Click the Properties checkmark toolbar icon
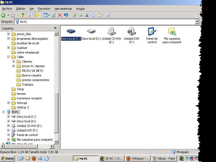Screen dimensions: 216x162 [x=108, y=15]
